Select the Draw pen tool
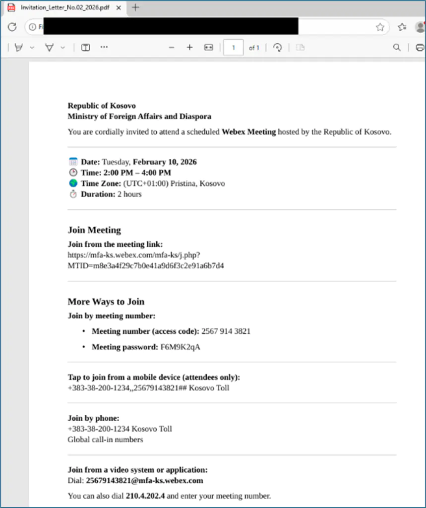Image resolution: width=426 pixels, height=508 pixels. click(x=49, y=48)
